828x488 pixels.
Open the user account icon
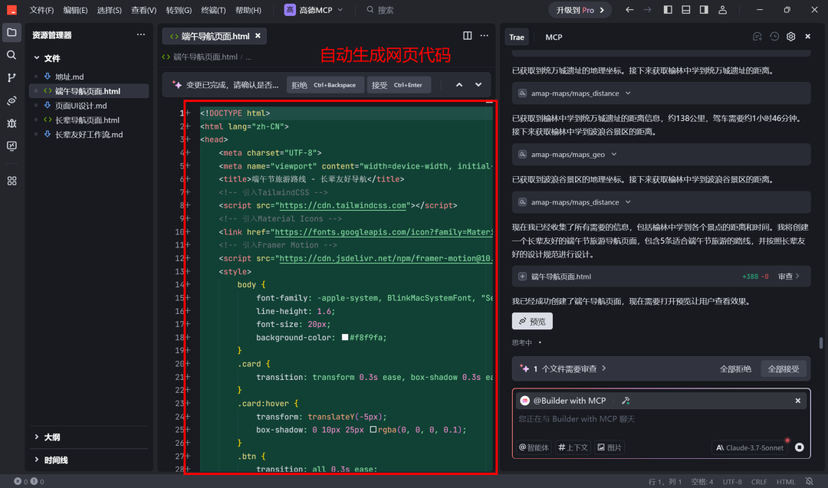click(x=722, y=10)
